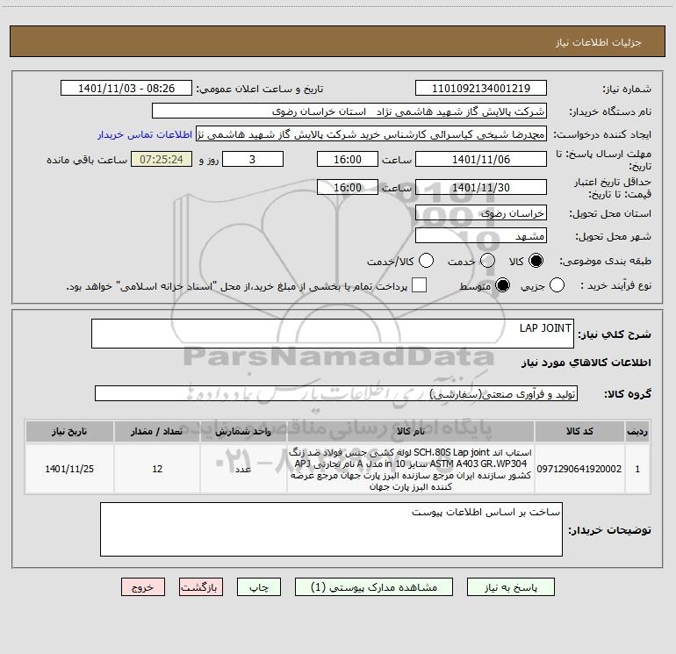Viewport: 676px width, 654px height.
Task: Click the LAP JOINT general description box
Action: coord(333,334)
